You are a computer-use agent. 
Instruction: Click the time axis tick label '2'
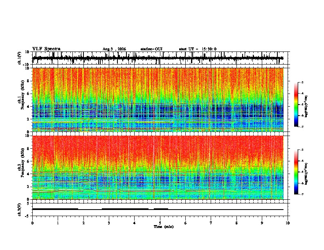(83, 223)
